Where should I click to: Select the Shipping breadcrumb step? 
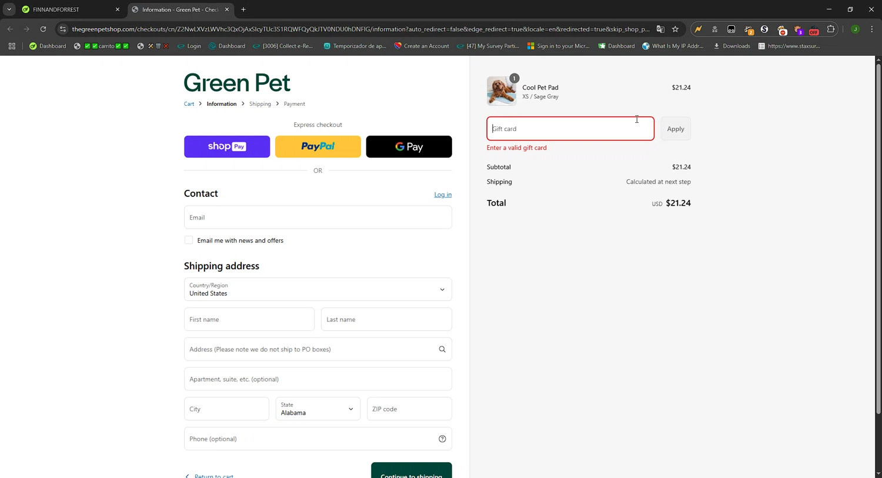click(260, 104)
